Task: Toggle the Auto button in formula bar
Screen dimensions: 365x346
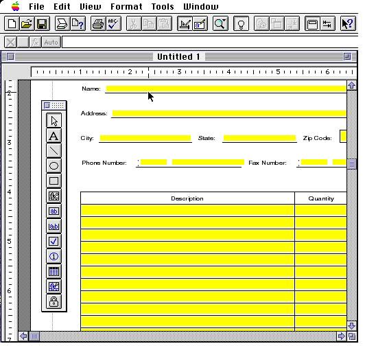Action: click(51, 43)
